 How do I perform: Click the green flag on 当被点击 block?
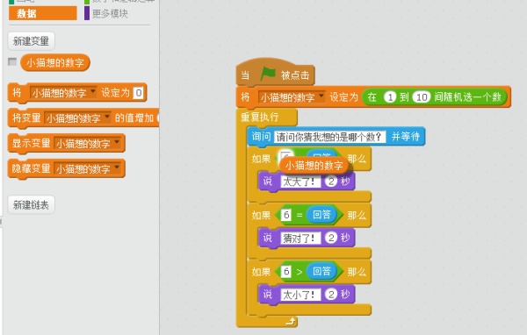268,75
